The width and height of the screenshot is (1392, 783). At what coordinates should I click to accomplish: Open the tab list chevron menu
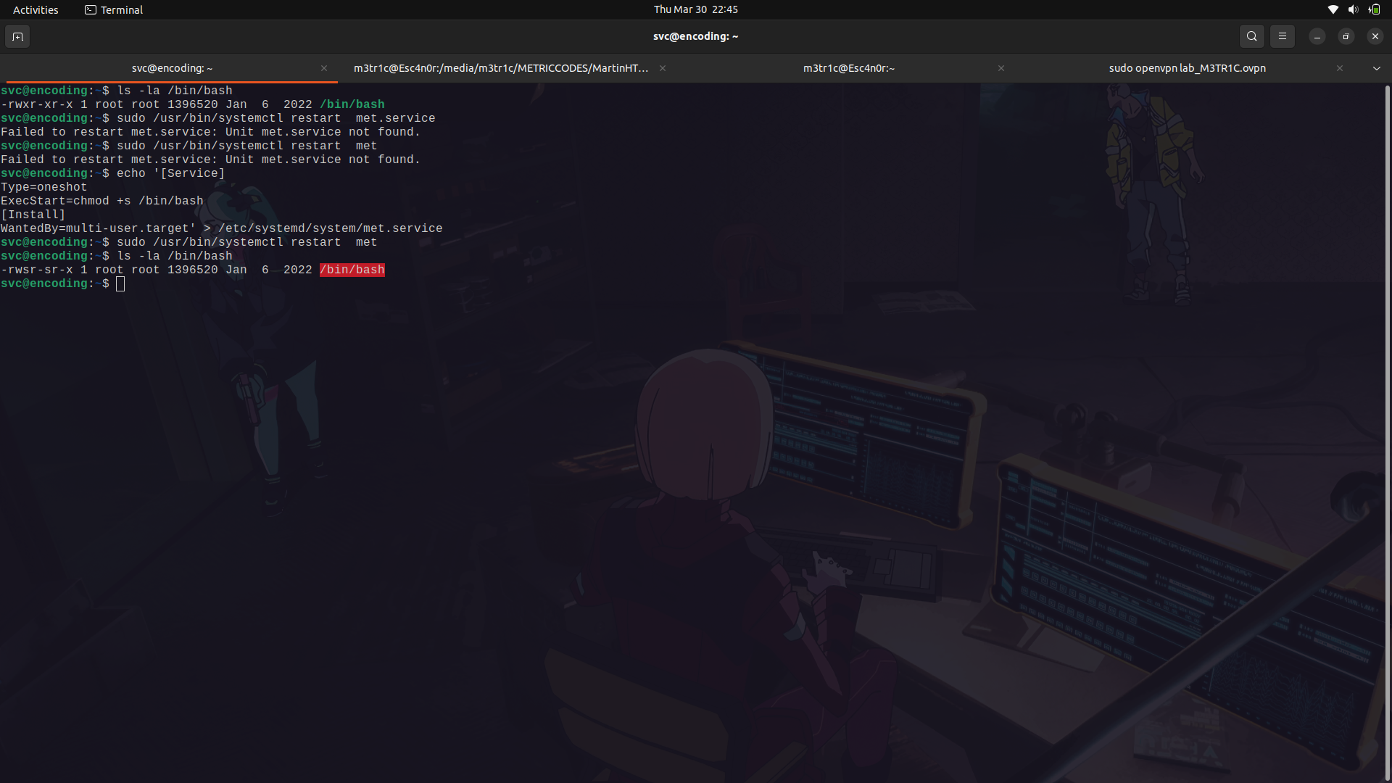tap(1376, 68)
